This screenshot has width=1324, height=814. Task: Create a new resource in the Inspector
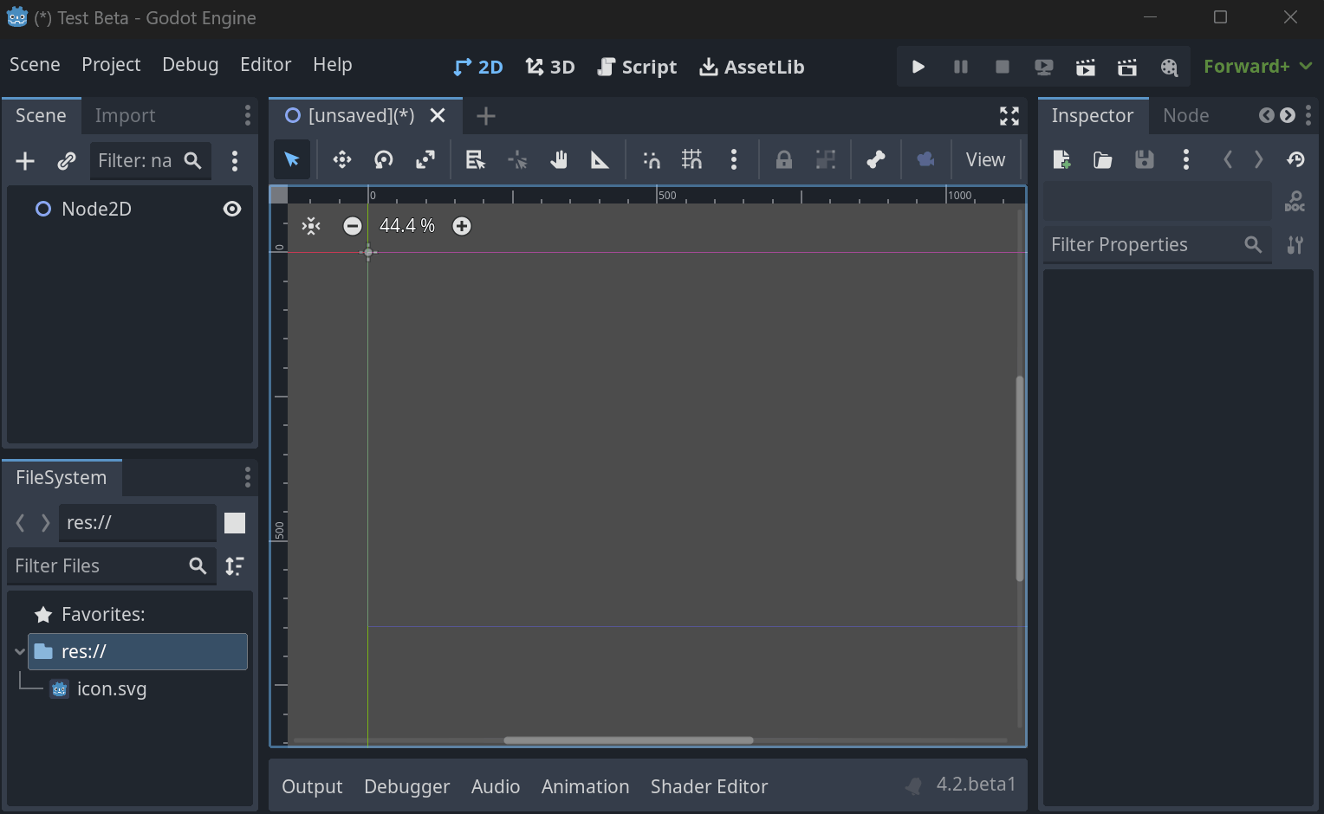(x=1061, y=159)
